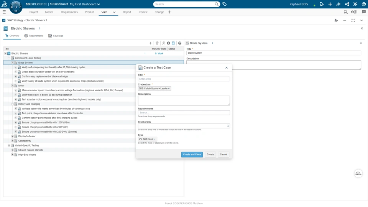
Task: Click the delete trash icon
Action: (157, 43)
